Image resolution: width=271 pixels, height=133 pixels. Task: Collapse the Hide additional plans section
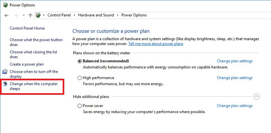pos(256,97)
